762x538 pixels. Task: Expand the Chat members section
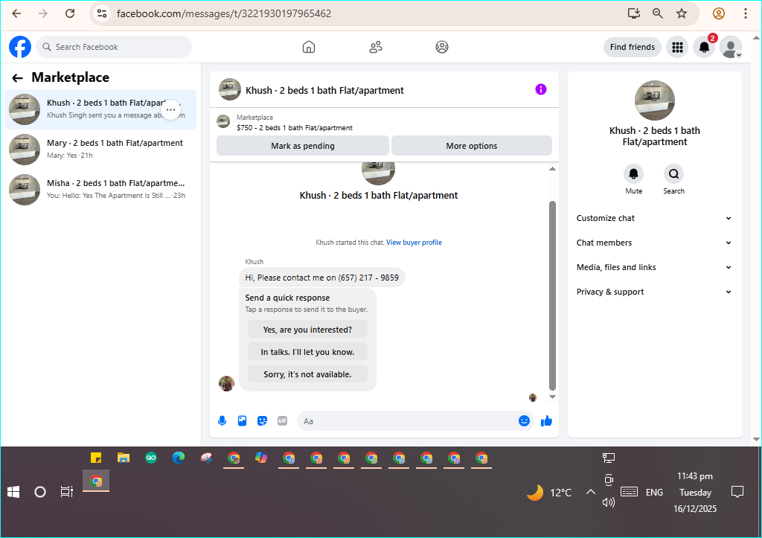click(654, 243)
